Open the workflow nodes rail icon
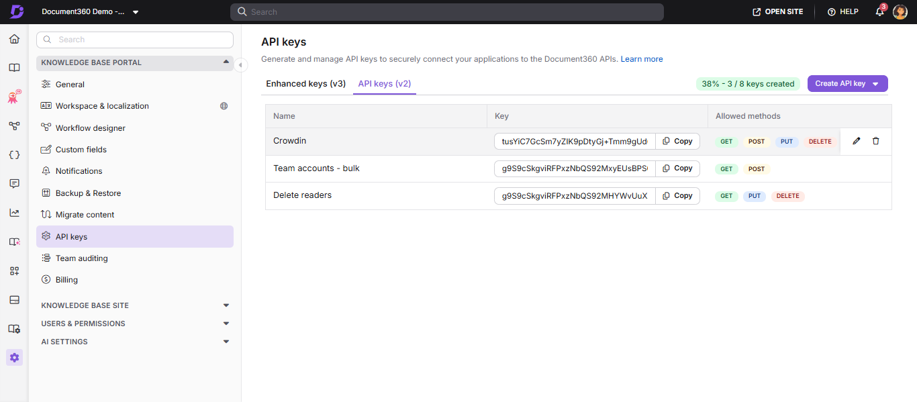This screenshot has width=917, height=402. tap(14, 125)
